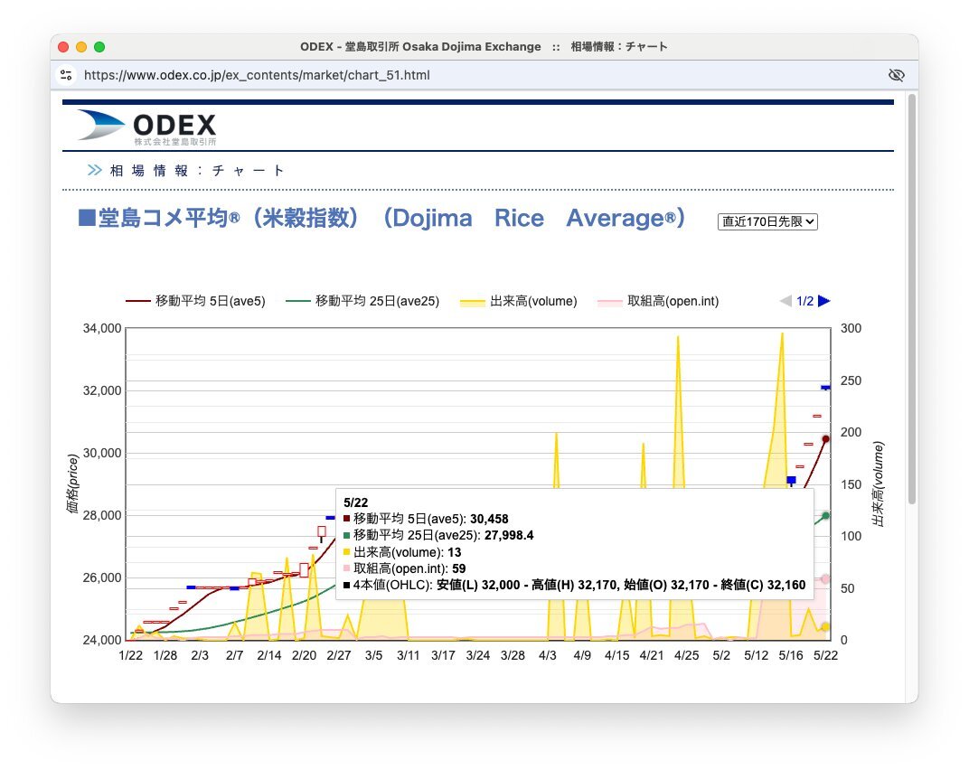Click the 28,000 price axis label

pyautogui.click(x=102, y=515)
